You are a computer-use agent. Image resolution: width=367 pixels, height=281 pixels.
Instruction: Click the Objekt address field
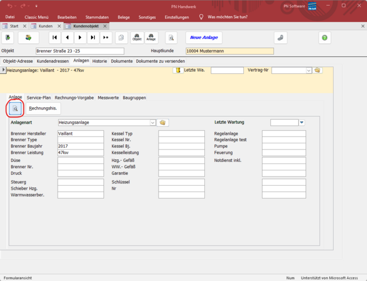(x=80, y=51)
